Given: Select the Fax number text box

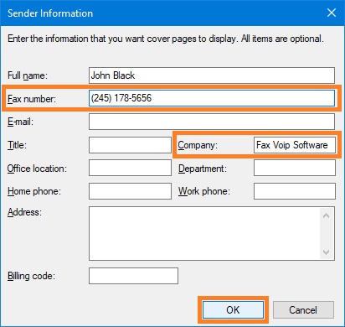Looking at the screenshot, I should tap(212, 98).
